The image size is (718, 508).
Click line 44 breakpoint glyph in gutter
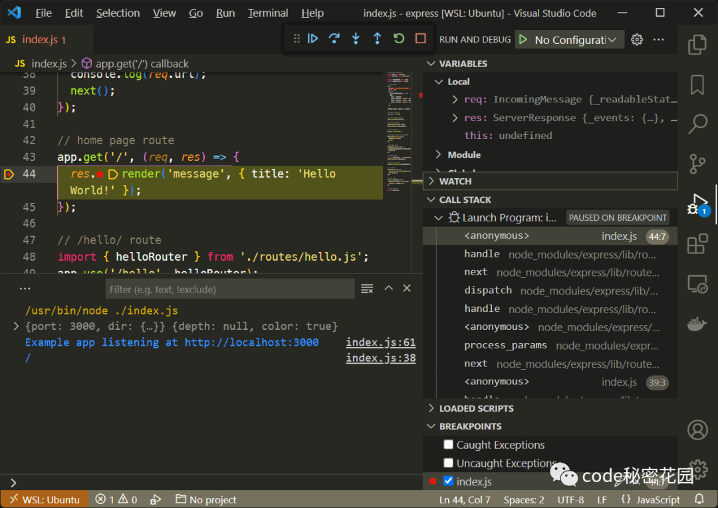point(9,174)
